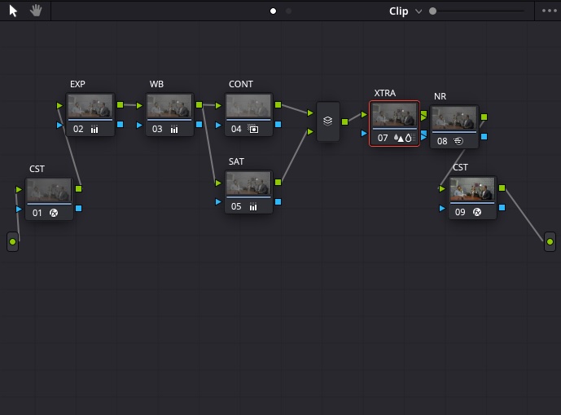
Task: Click node 04 green RGB output square
Action: coord(278,104)
